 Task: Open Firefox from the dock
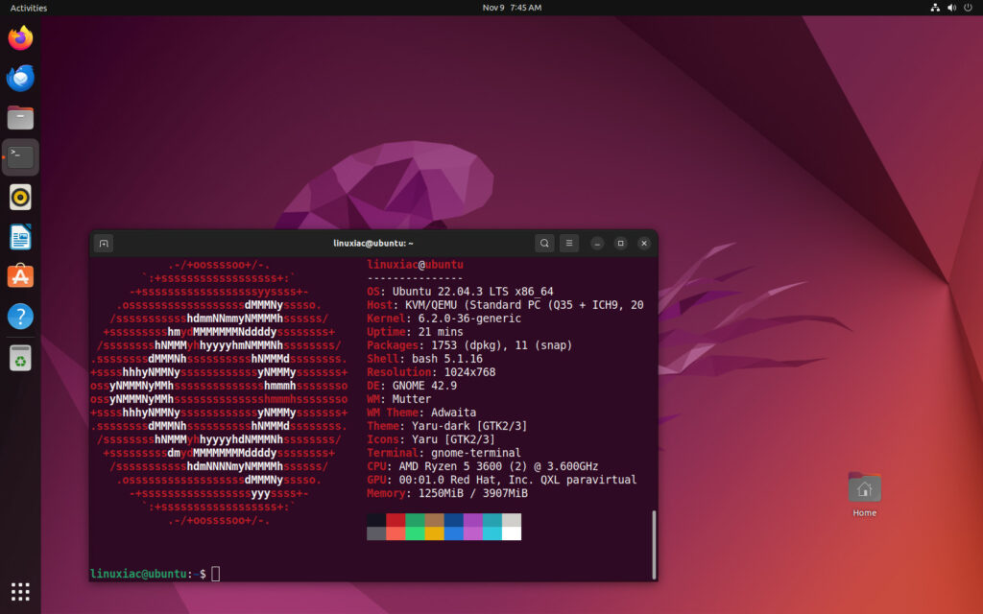[20, 38]
